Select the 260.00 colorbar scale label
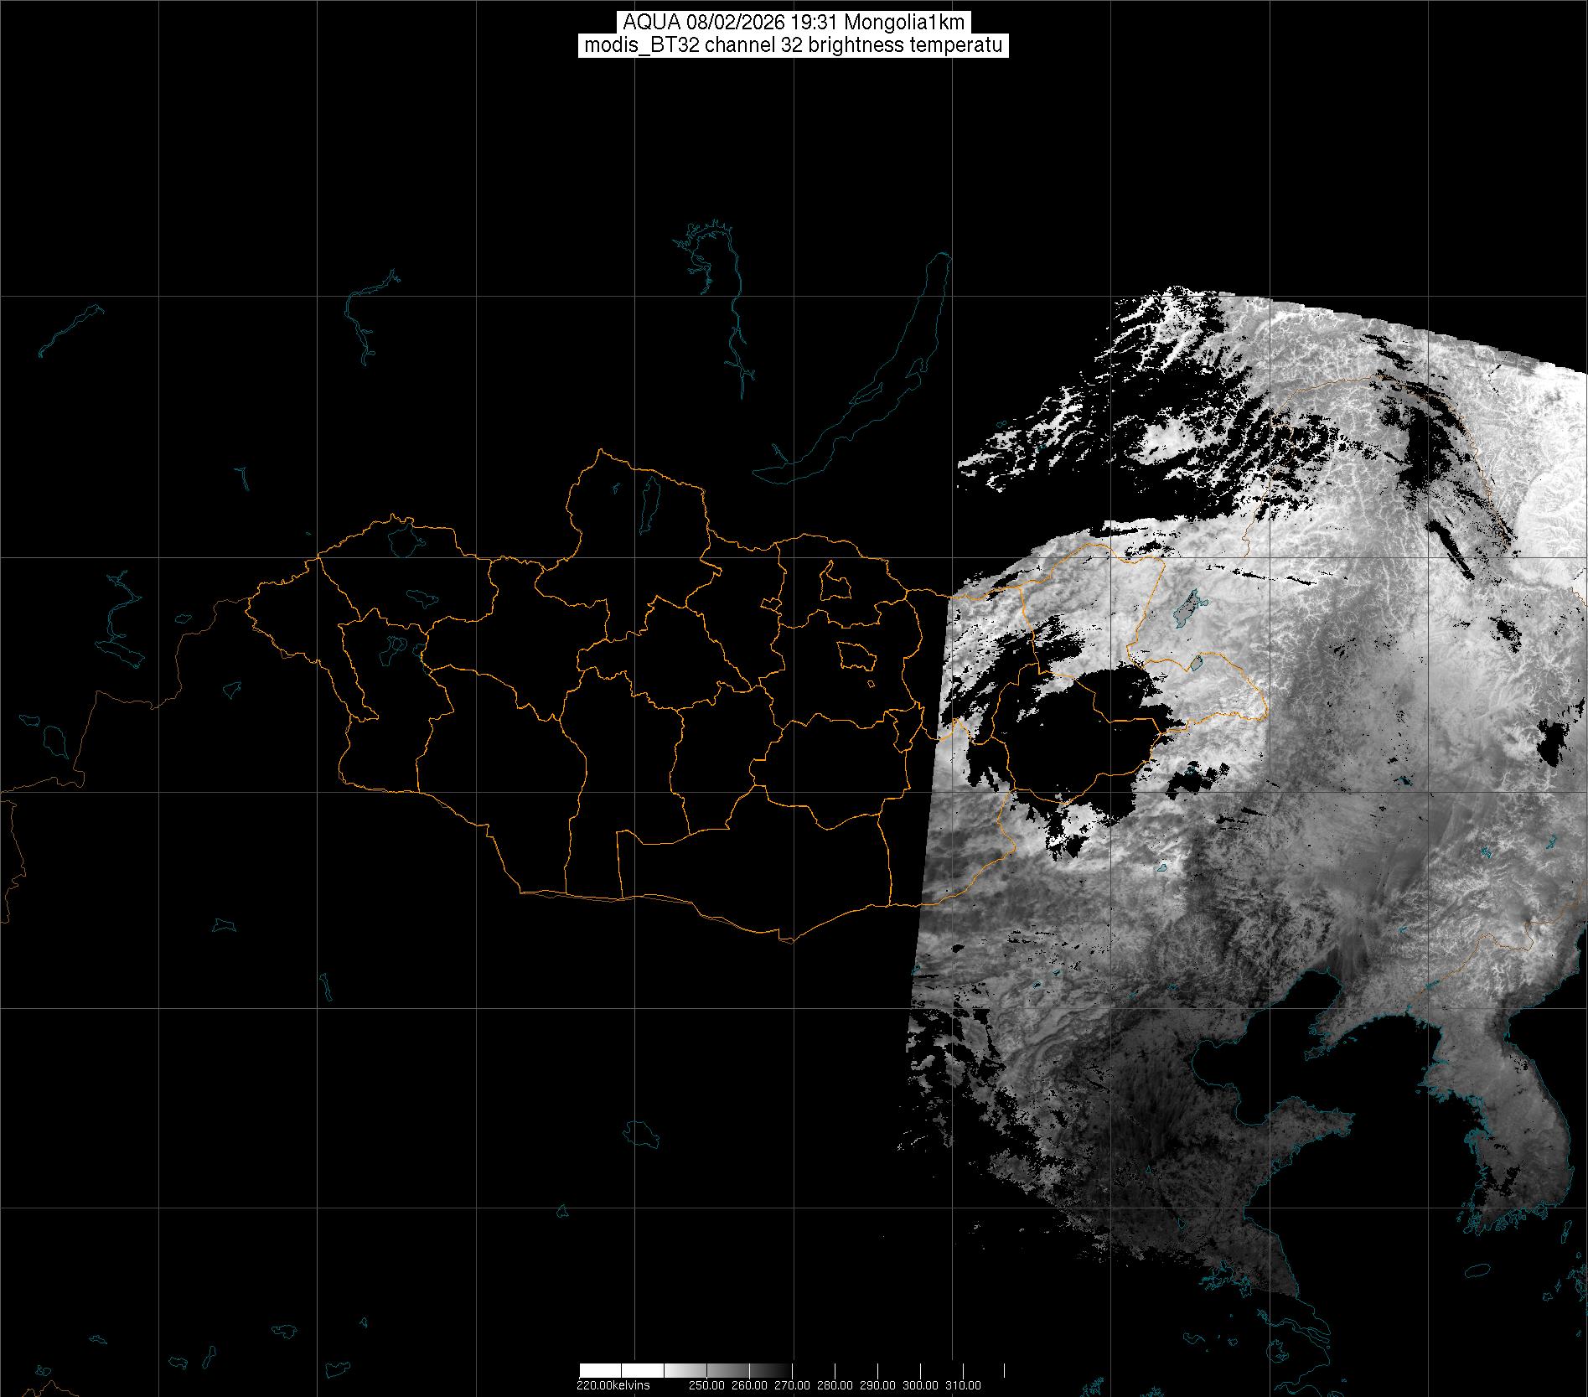1588x1397 pixels. [x=748, y=1385]
